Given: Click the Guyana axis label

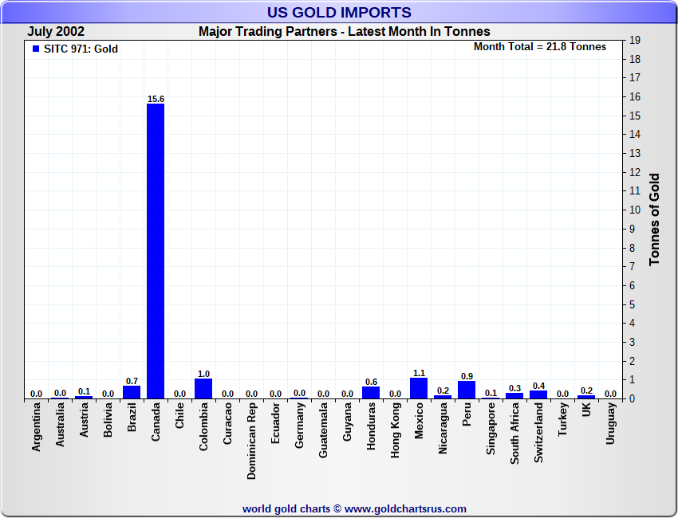Looking at the screenshot, I should tap(347, 422).
